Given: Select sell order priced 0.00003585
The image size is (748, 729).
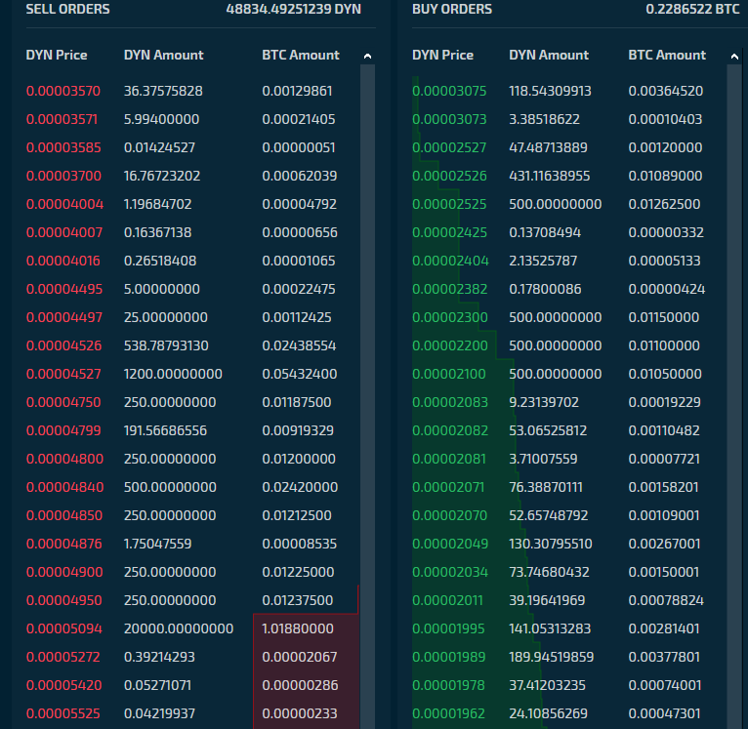Looking at the screenshot, I should pos(192,147).
